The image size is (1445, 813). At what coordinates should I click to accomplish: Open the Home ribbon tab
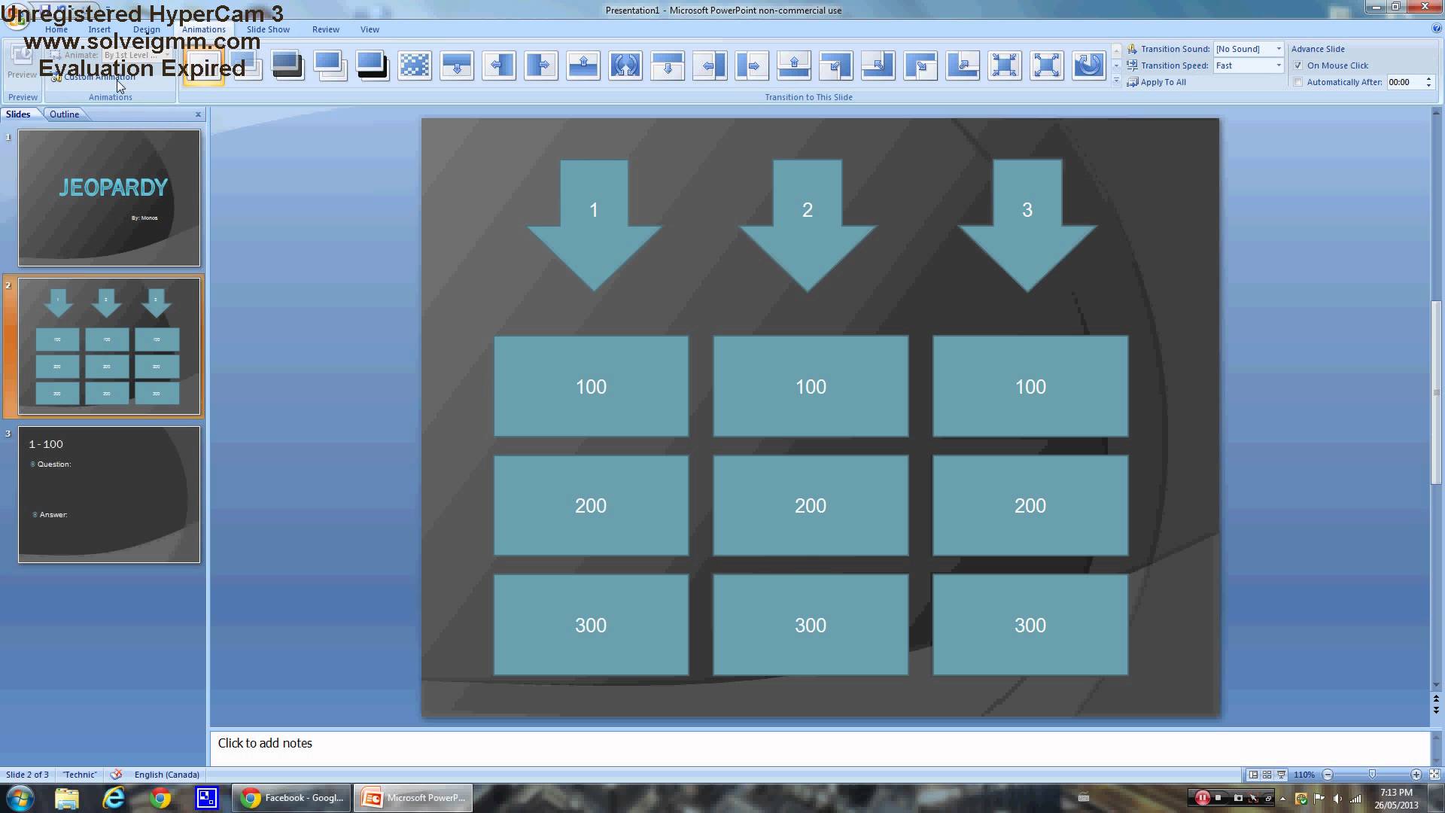tap(56, 29)
